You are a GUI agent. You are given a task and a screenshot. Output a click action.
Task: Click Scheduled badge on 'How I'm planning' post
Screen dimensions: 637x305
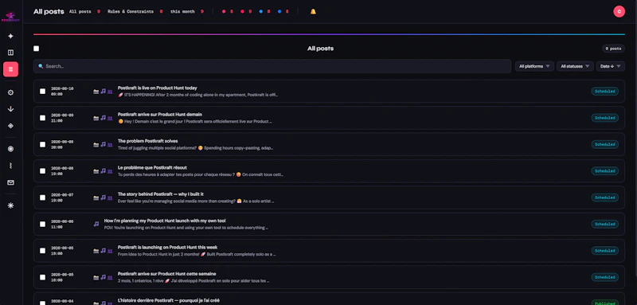point(604,225)
